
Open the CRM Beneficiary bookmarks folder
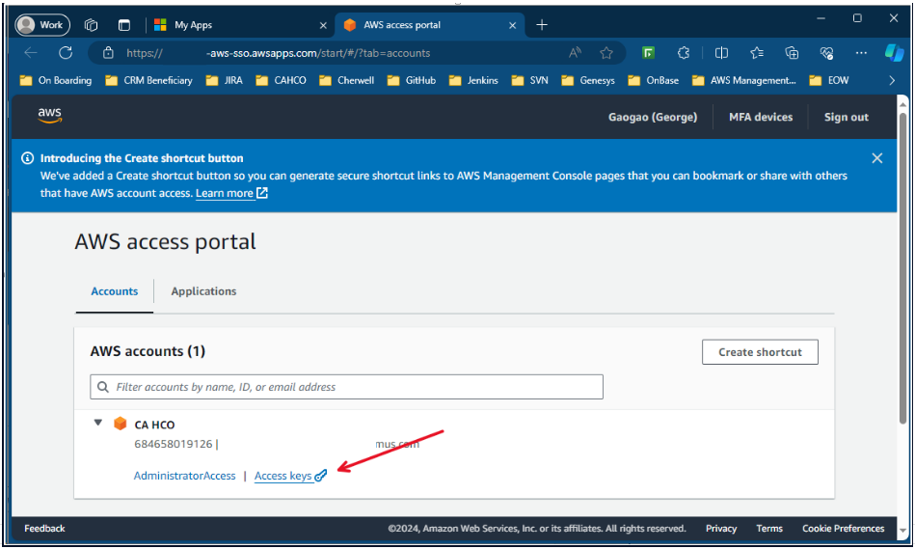[x=148, y=81]
